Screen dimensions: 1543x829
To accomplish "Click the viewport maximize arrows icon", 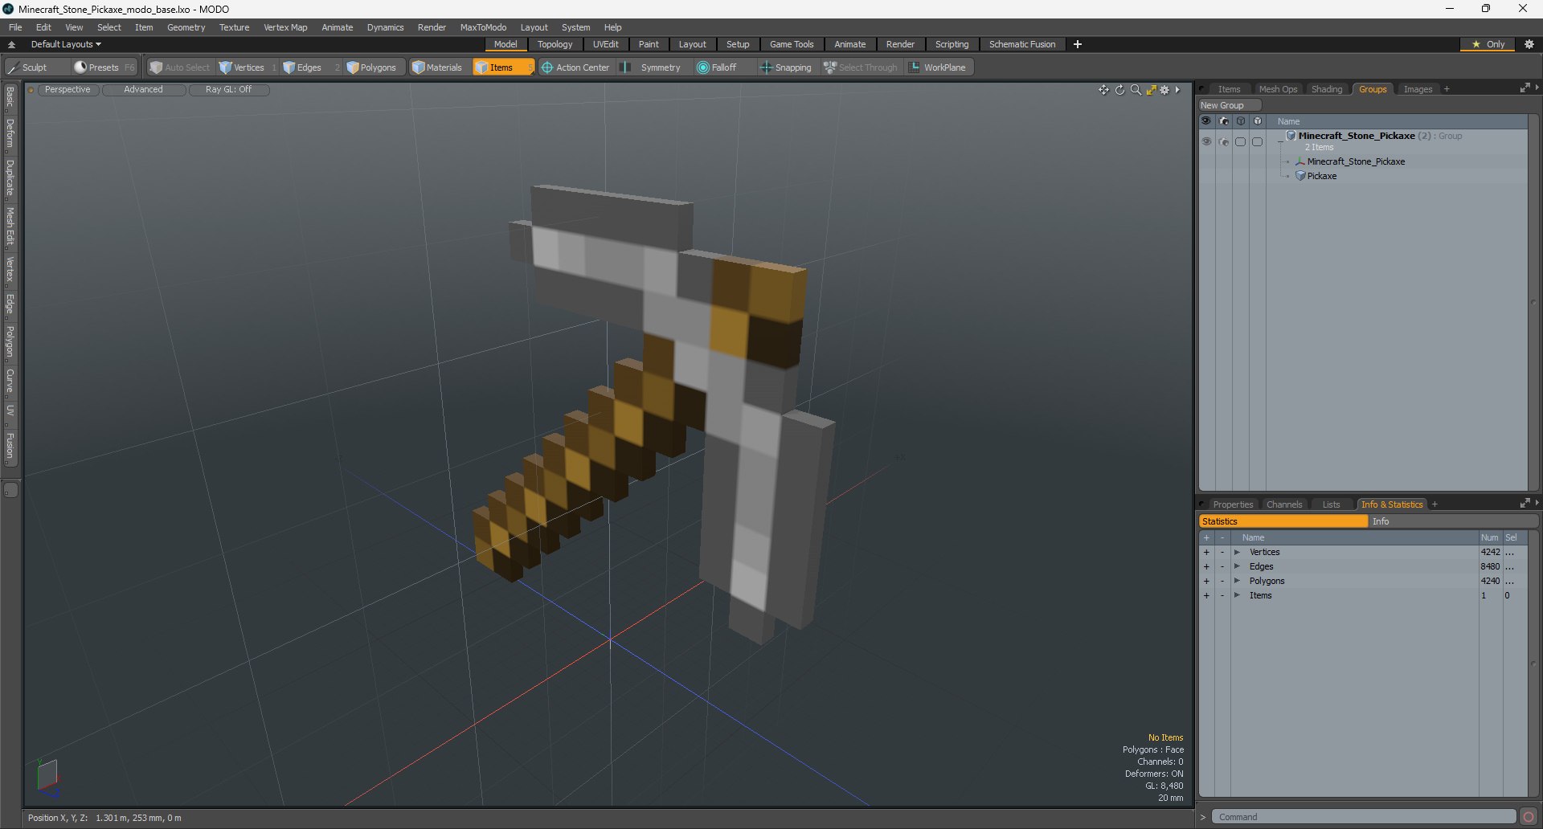I will click(1151, 90).
